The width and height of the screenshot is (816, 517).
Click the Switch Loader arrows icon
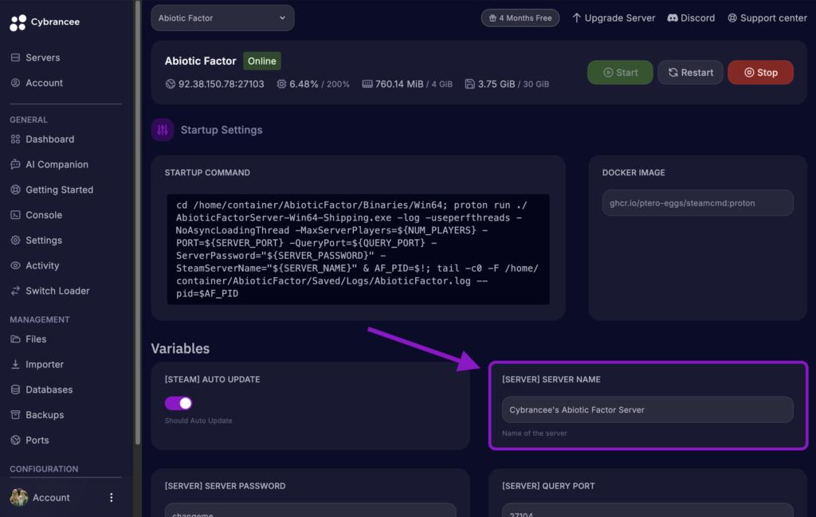point(15,291)
